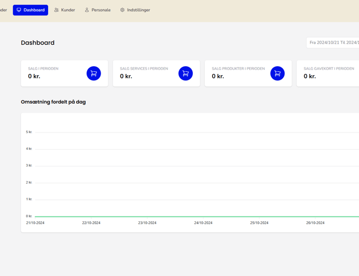Click the Dashboard monitor icon

(19, 10)
